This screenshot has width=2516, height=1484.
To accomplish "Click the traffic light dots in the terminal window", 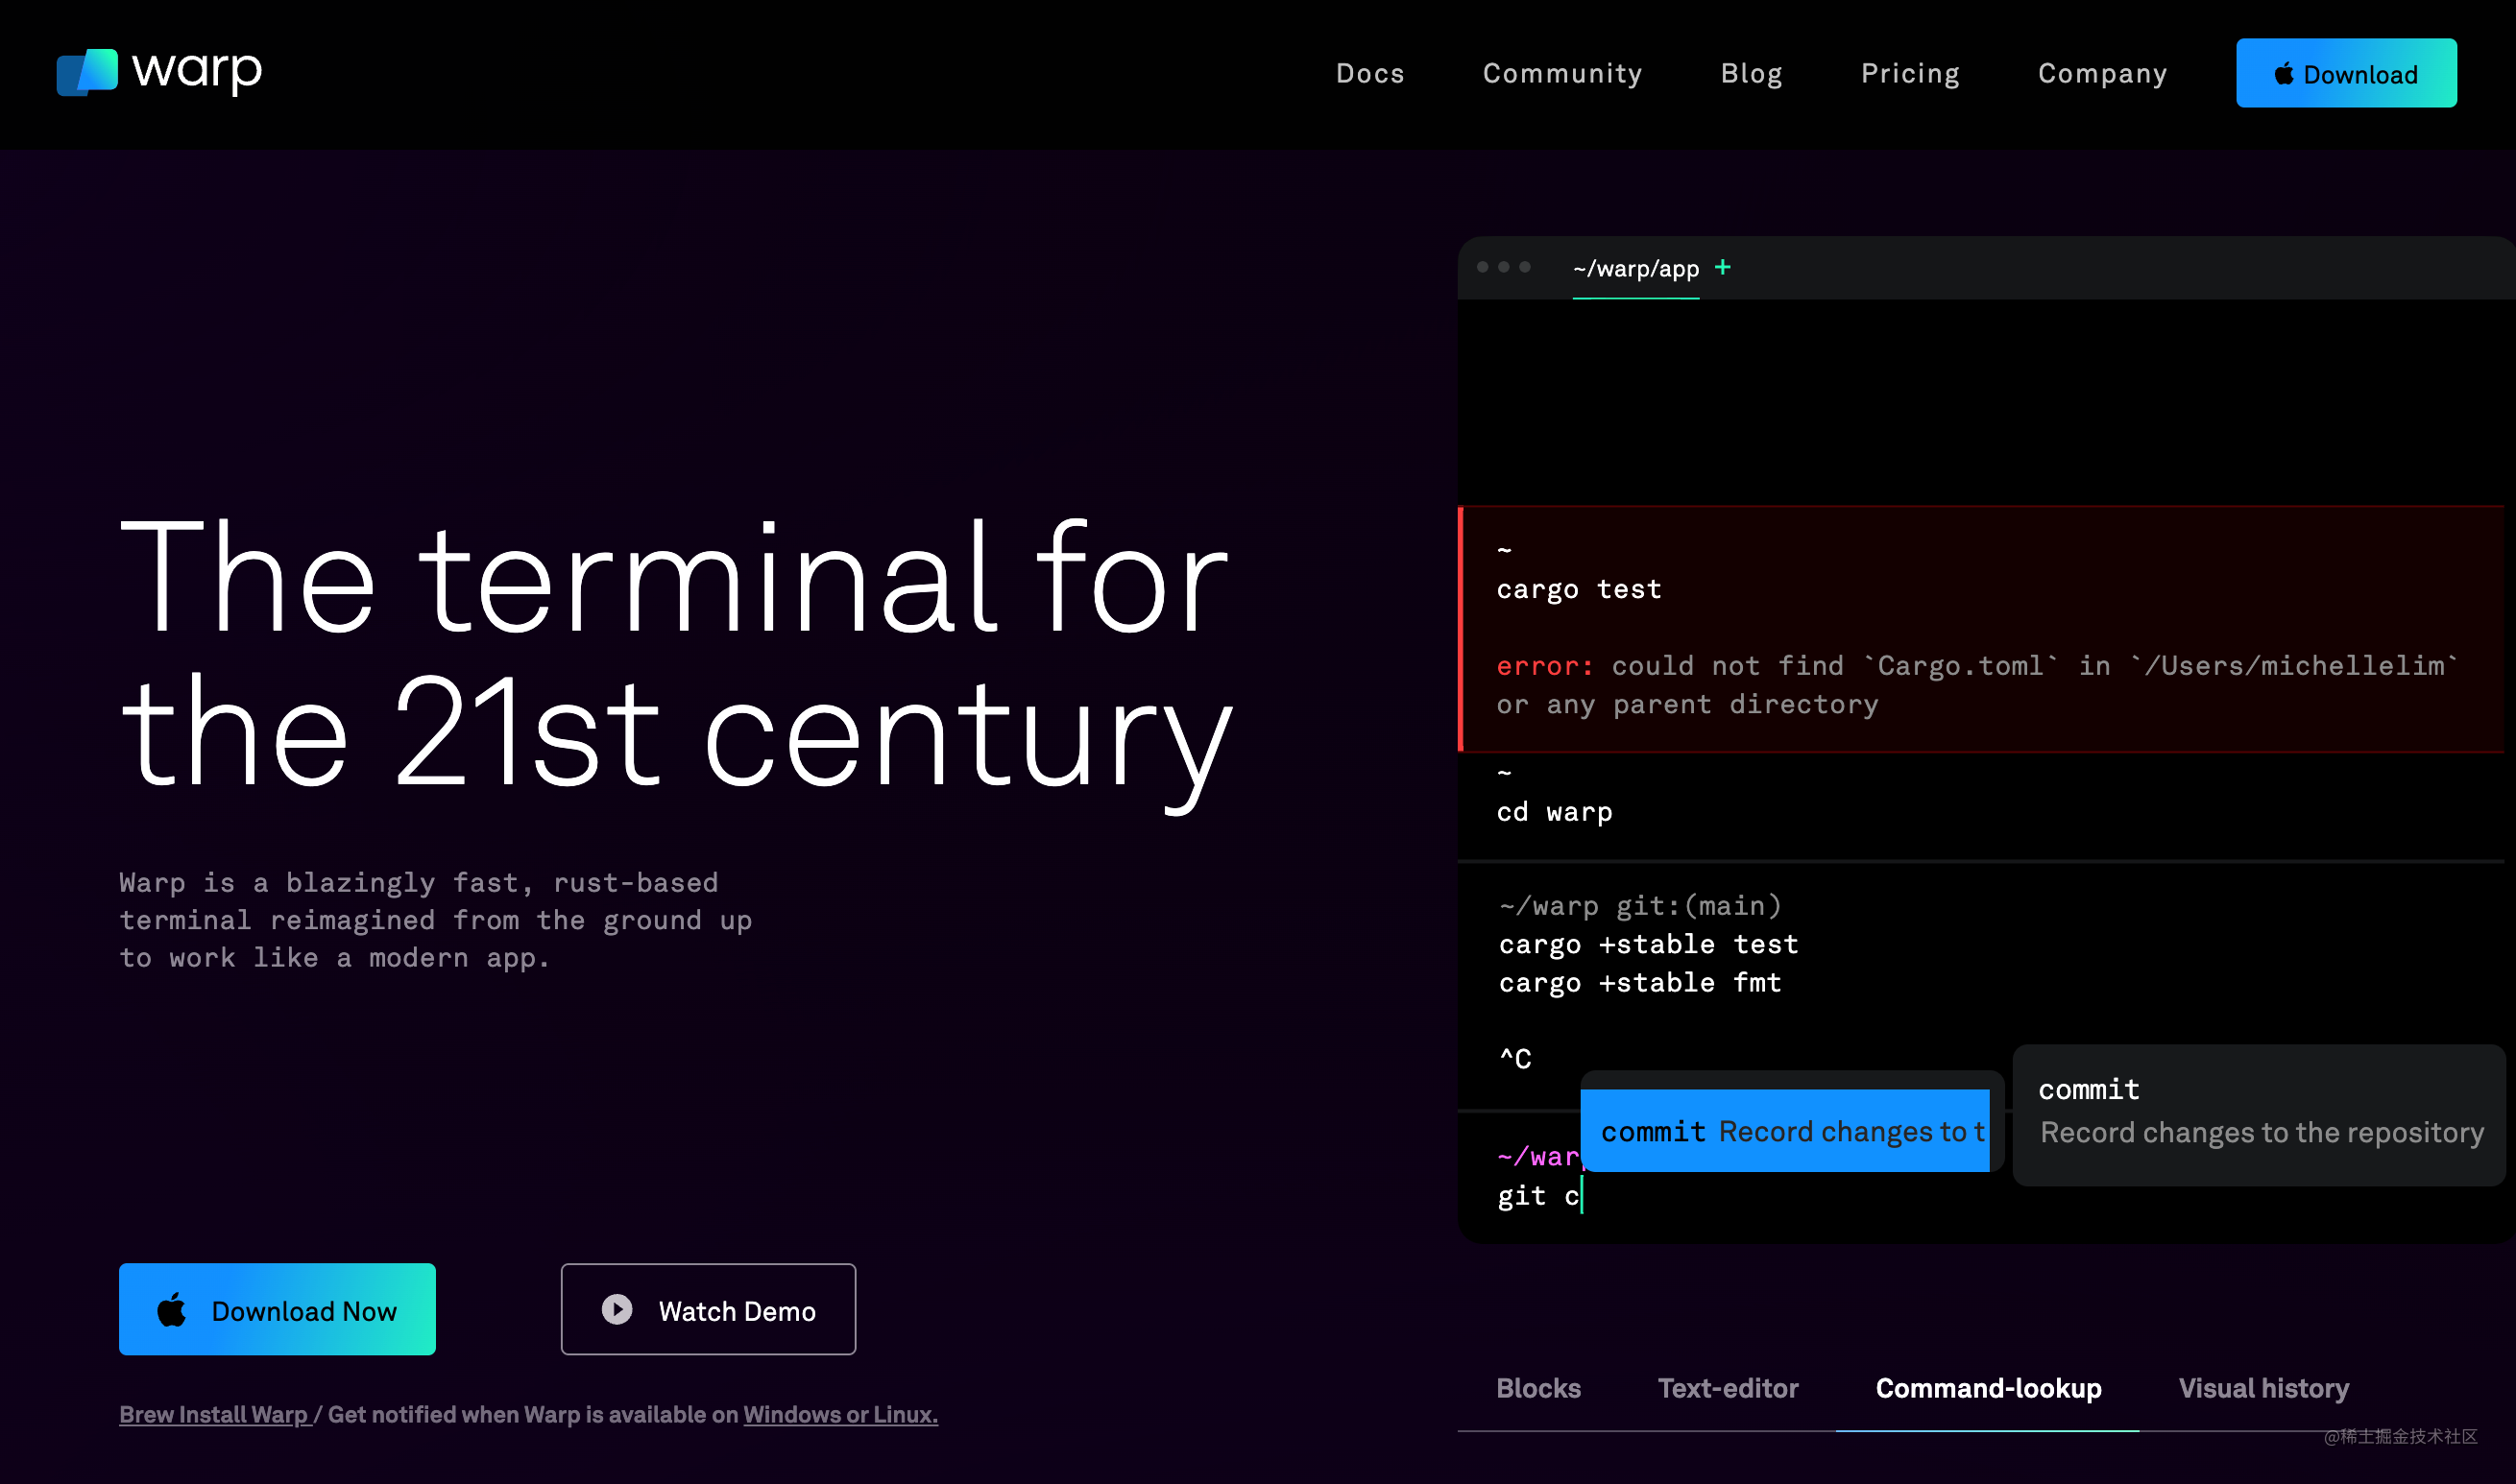I will coord(1504,267).
